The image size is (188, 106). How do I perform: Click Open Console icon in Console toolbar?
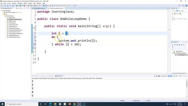click(180, 76)
